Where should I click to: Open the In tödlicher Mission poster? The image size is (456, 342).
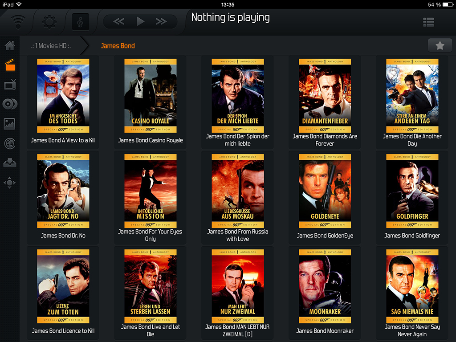(x=151, y=191)
